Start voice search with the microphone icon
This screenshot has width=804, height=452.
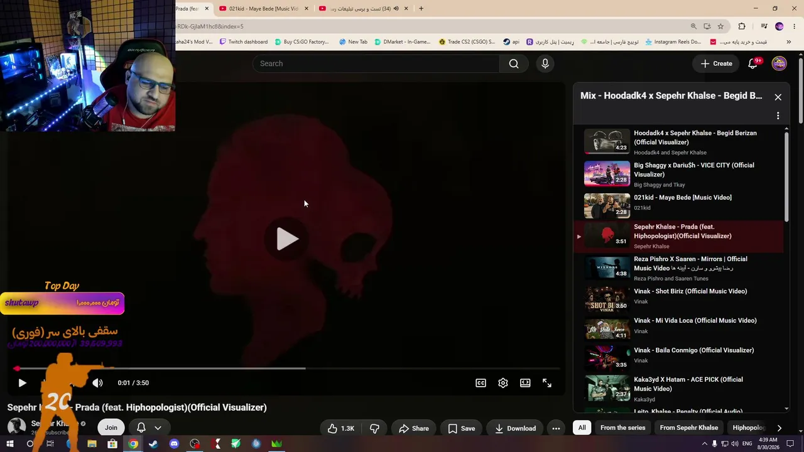pos(545,63)
